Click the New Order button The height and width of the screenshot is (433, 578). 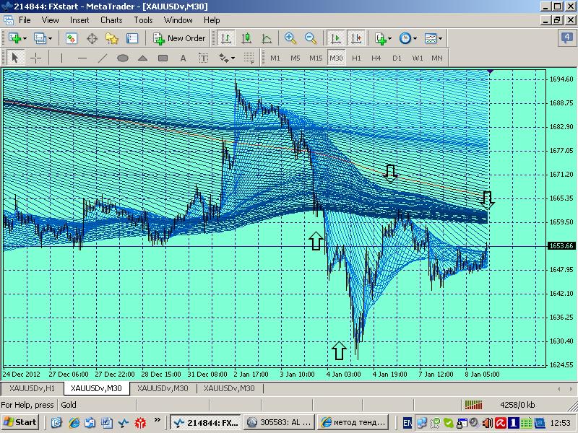point(179,38)
